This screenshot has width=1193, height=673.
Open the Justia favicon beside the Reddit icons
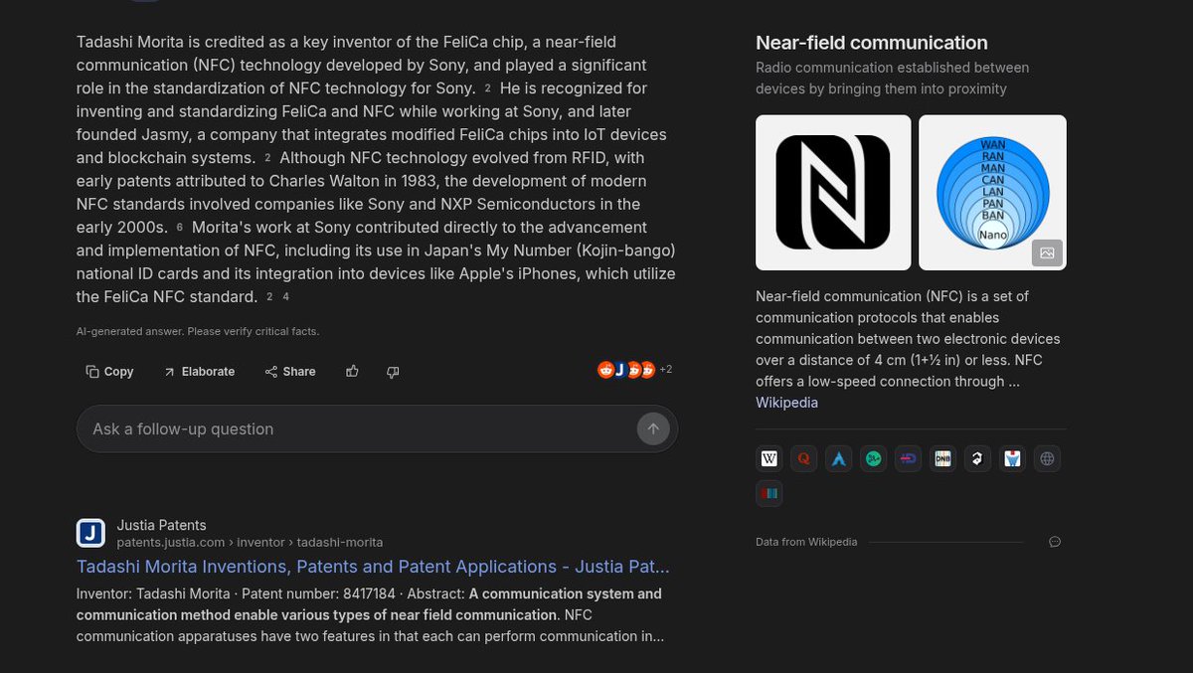(620, 369)
